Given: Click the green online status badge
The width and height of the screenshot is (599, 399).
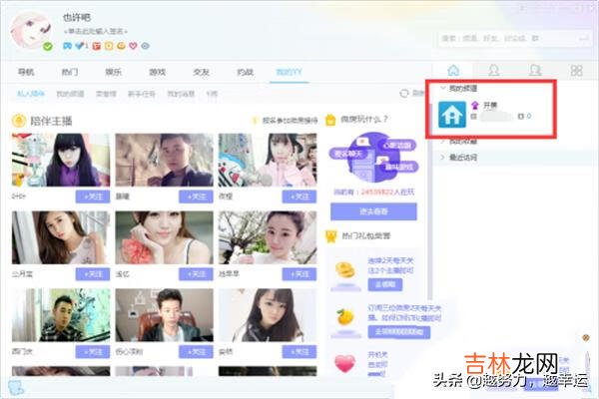Looking at the screenshot, I should pyautogui.click(x=47, y=46).
